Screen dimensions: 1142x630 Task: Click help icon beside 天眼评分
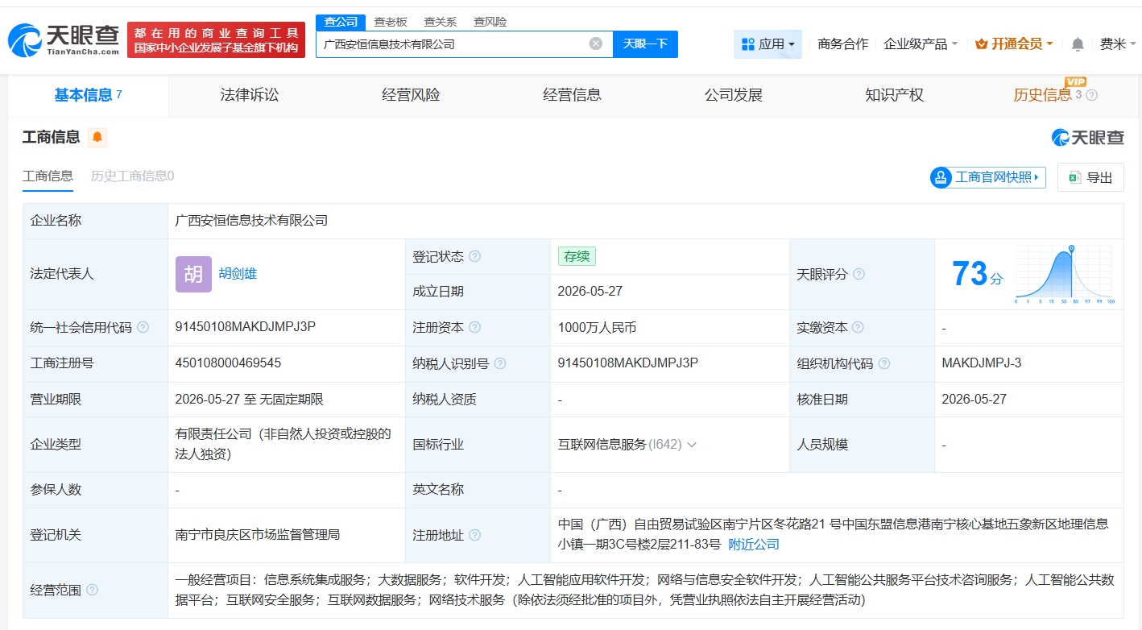tap(859, 274)
